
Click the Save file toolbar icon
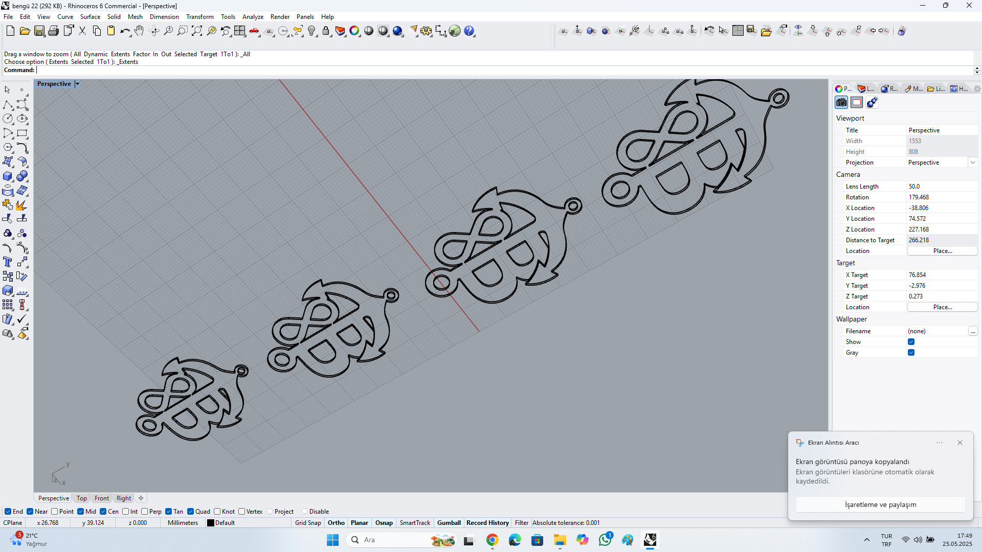tap(39, 31)
